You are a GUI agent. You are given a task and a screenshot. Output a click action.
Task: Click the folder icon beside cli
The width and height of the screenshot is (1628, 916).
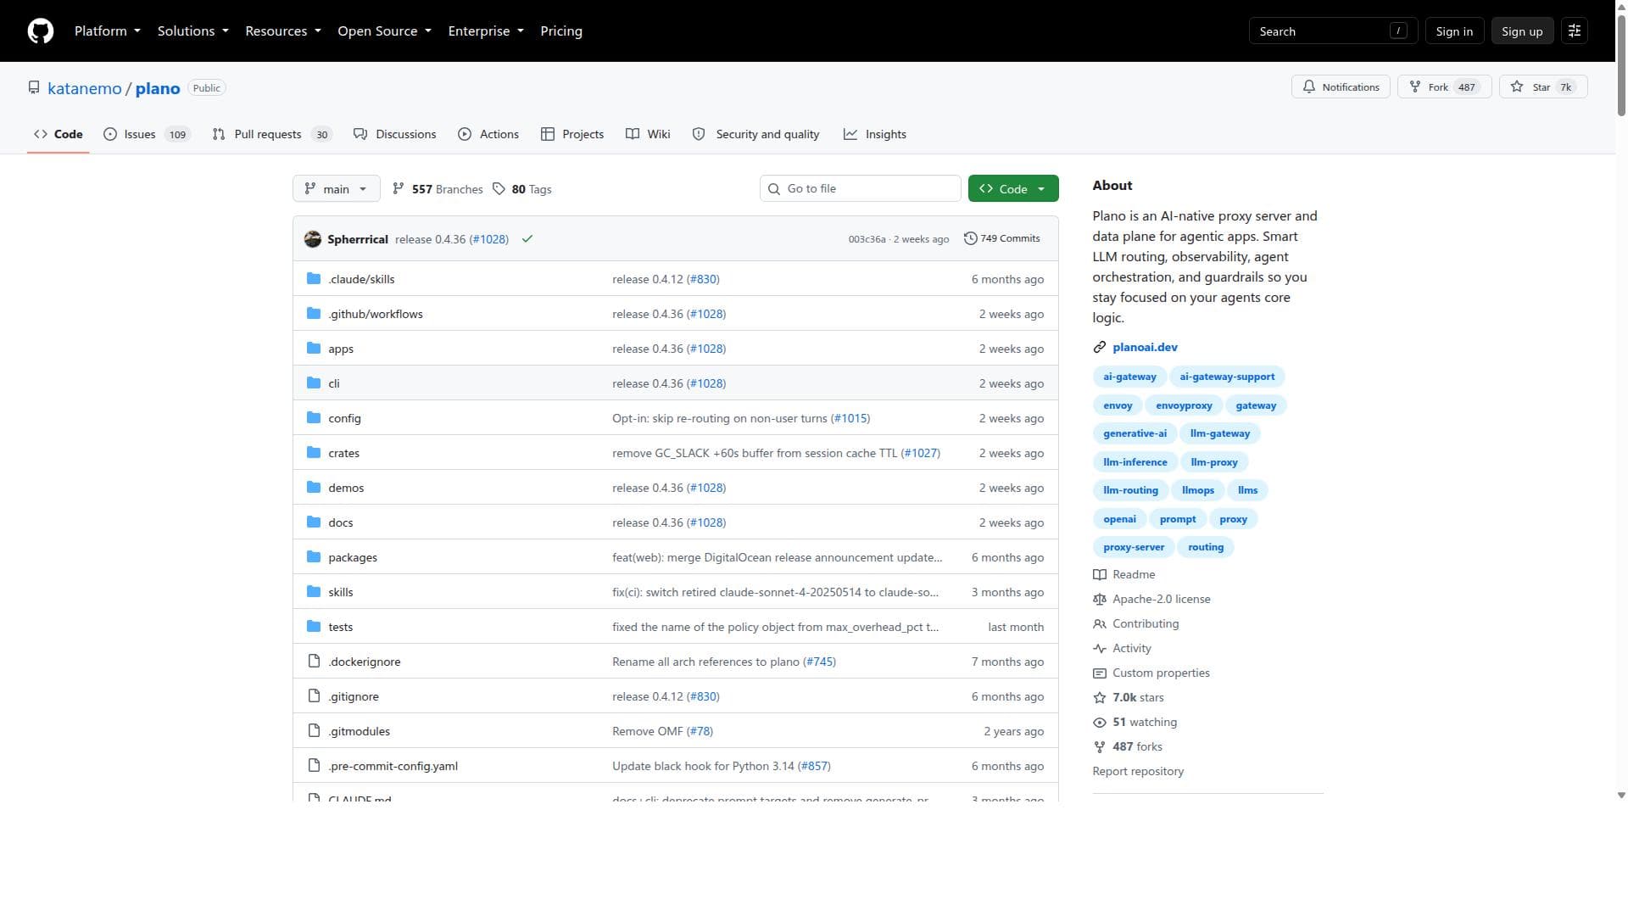(314, 383)
